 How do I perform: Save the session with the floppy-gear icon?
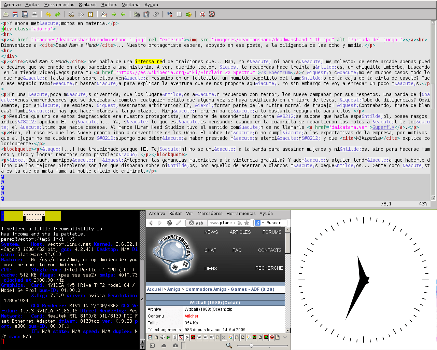pos(146,14)
